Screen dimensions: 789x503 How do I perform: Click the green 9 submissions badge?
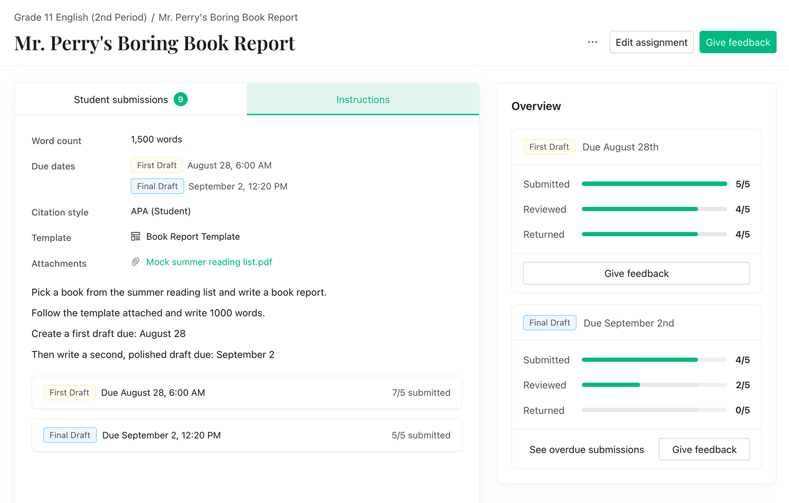click(x=181, y=99)
